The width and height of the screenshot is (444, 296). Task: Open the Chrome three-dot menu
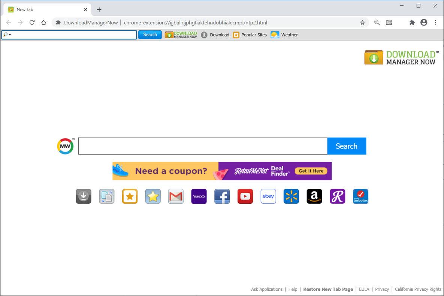[435, 23]
